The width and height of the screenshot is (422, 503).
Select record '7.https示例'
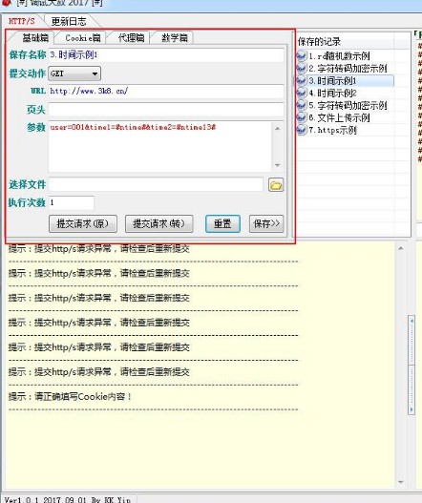pos(332,130)
